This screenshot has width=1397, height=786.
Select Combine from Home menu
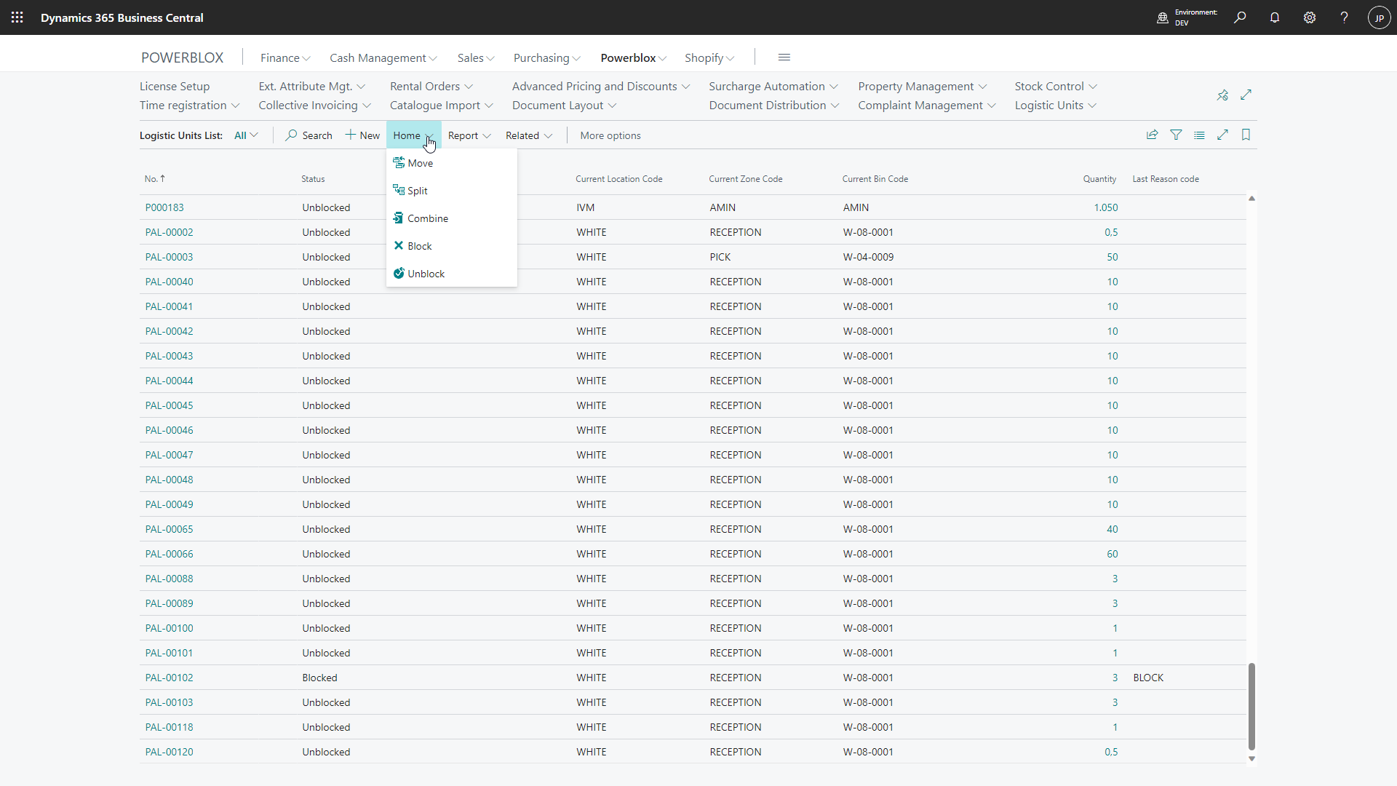click(451, 218)
